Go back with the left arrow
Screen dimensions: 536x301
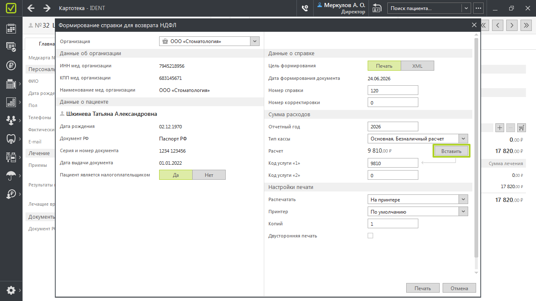(31, 8)
